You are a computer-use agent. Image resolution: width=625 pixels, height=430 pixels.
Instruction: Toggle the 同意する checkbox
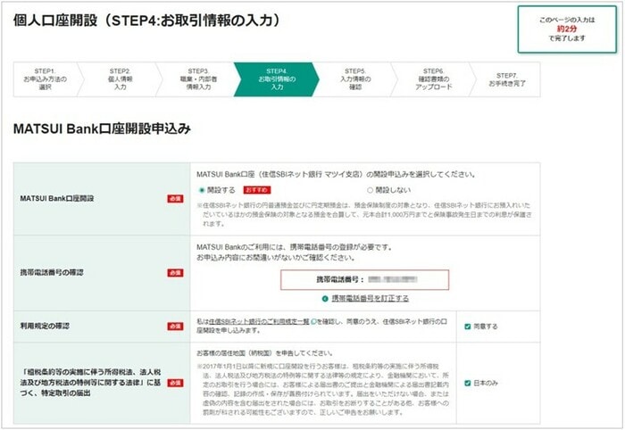pos(468,327)
